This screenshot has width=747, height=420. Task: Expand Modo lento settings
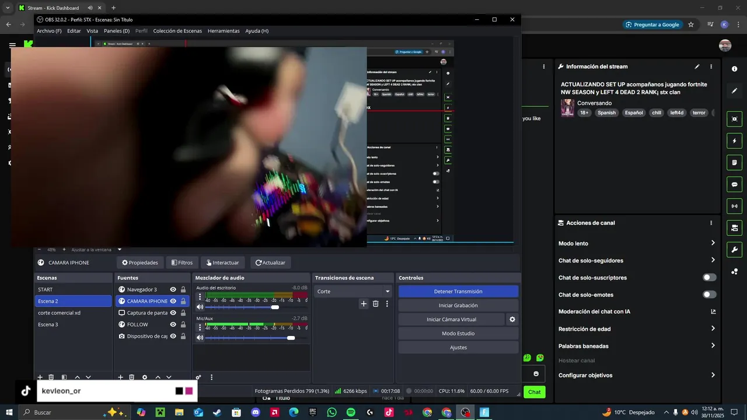click(713, 243)
